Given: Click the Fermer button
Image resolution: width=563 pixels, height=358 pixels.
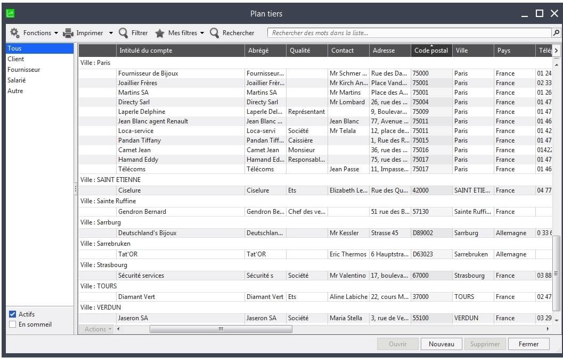Looking at the screenshot, I should (x=528, y=344).
